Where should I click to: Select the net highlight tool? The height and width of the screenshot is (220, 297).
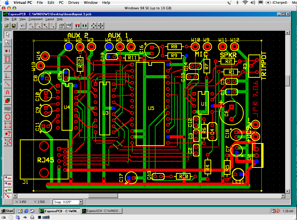7,142
